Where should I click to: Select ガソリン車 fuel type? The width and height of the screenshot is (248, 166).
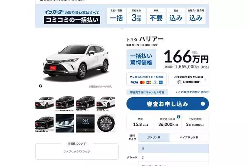coord(154,138)
